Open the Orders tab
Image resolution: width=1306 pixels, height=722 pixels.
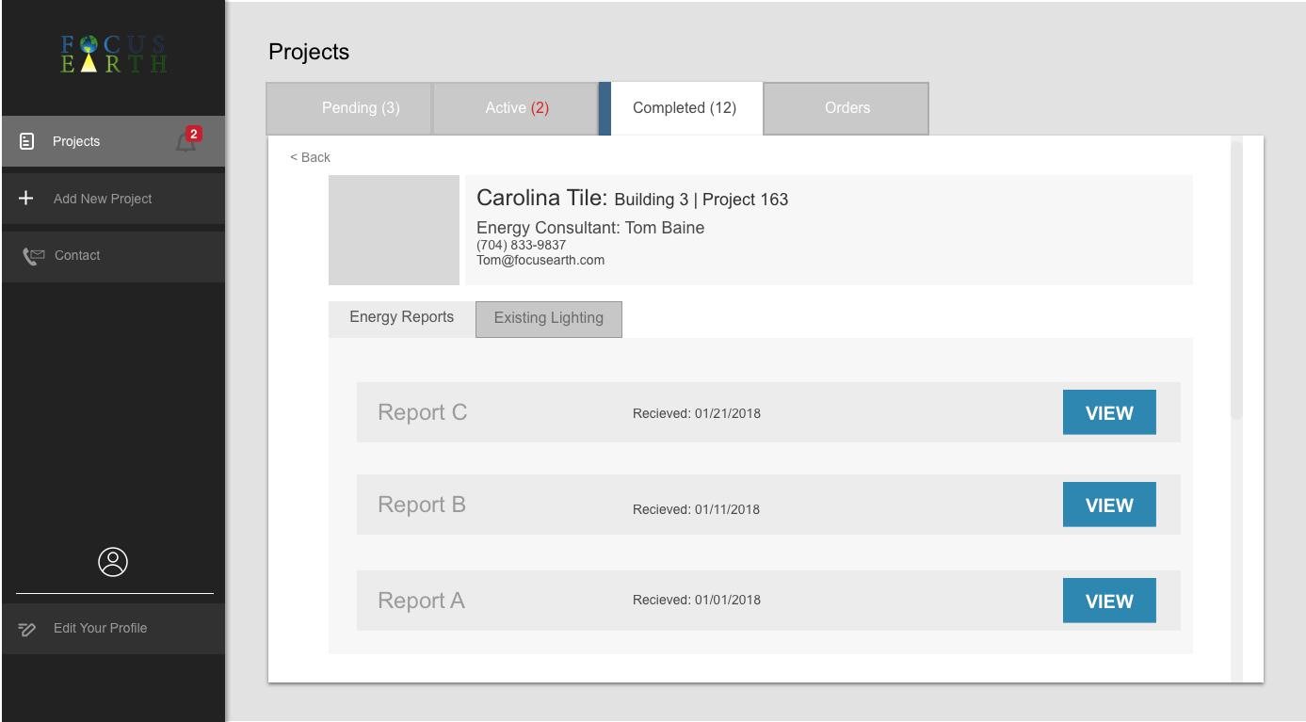click(x=846, y=108)
